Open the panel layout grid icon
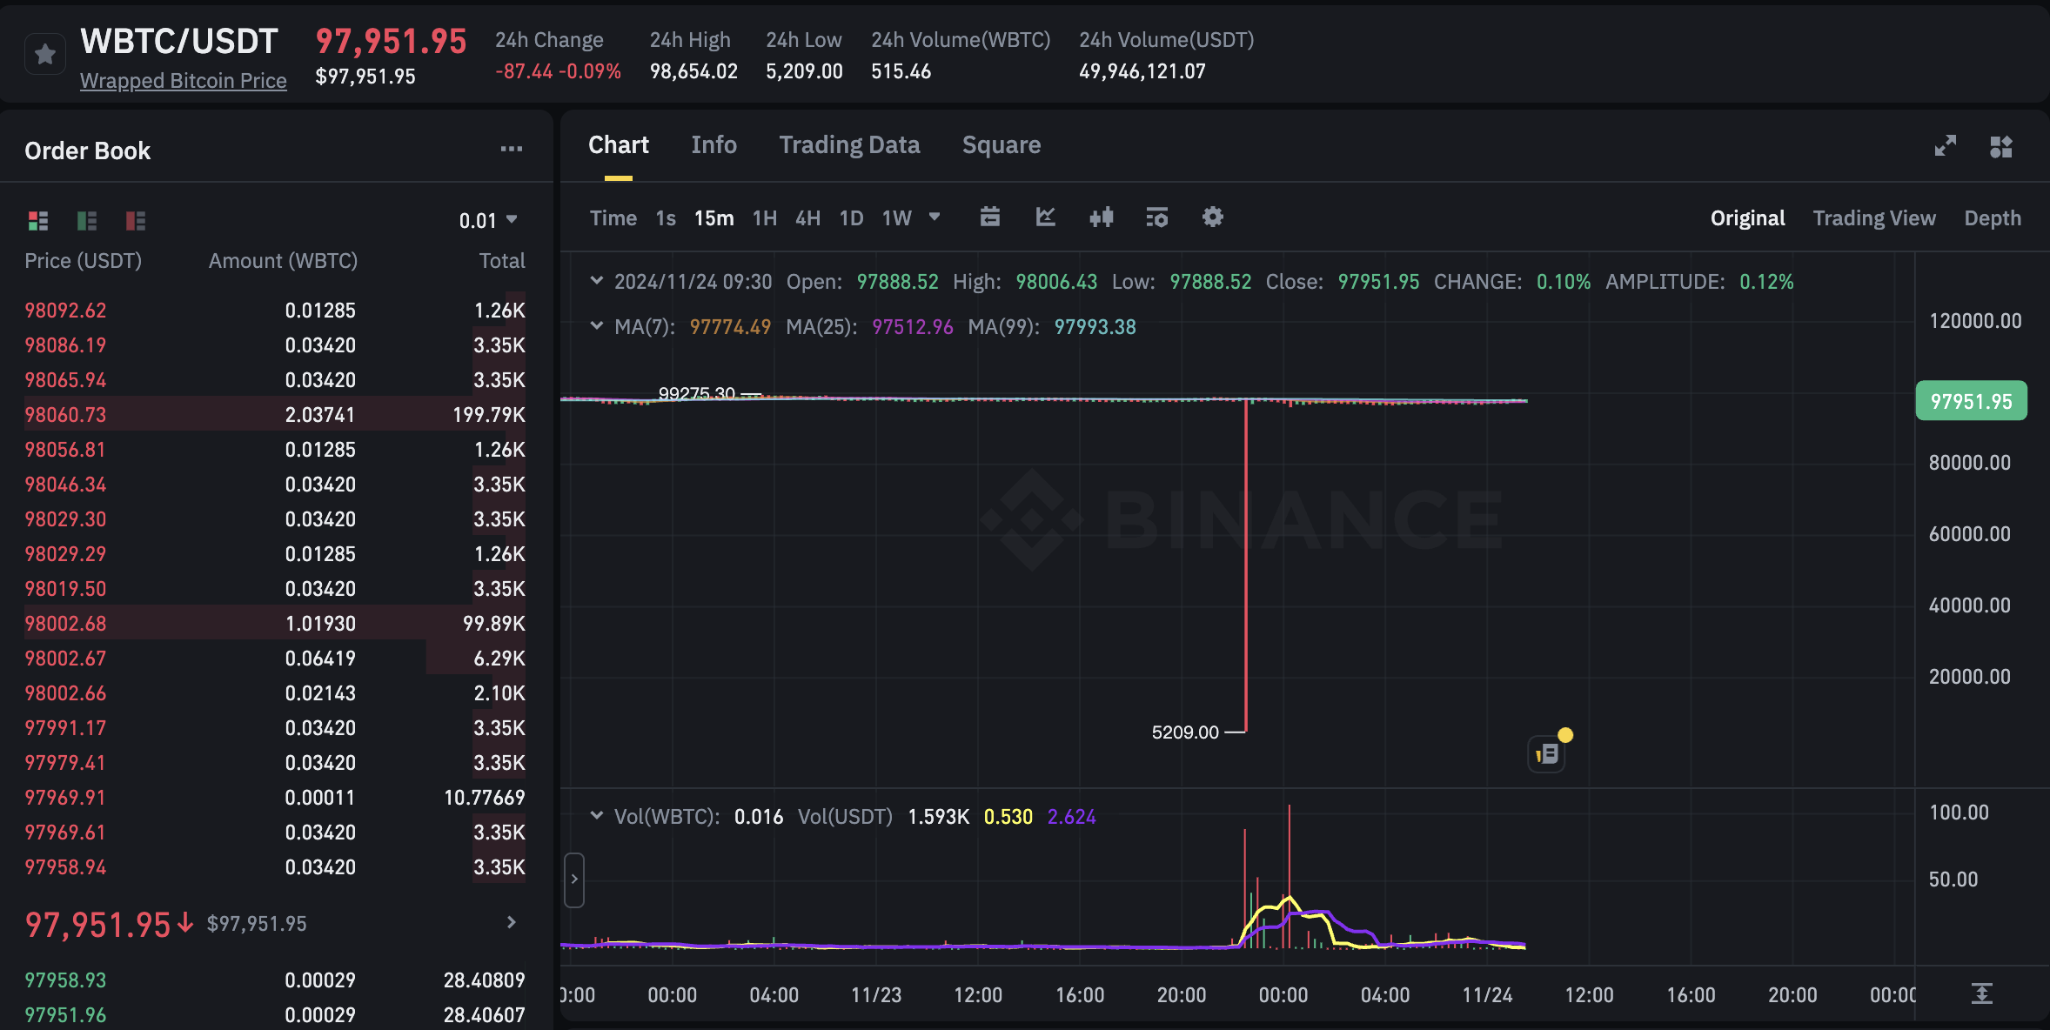Viewport: 2050px width, 1030px height. click(x=2001, y=145)
